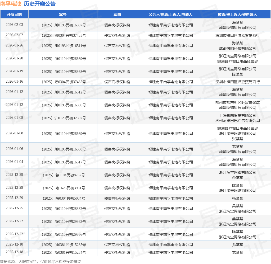
Task: Click the 历史开庭公告 heading
Action: point(40,4)
